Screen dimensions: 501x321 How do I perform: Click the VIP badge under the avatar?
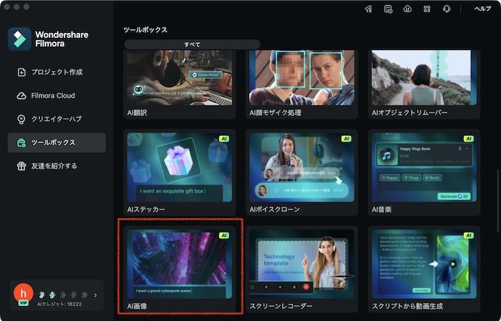coord(24,303)
